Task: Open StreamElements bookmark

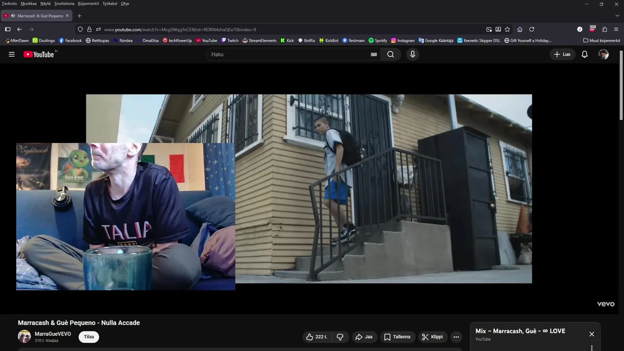Action: 259,40
